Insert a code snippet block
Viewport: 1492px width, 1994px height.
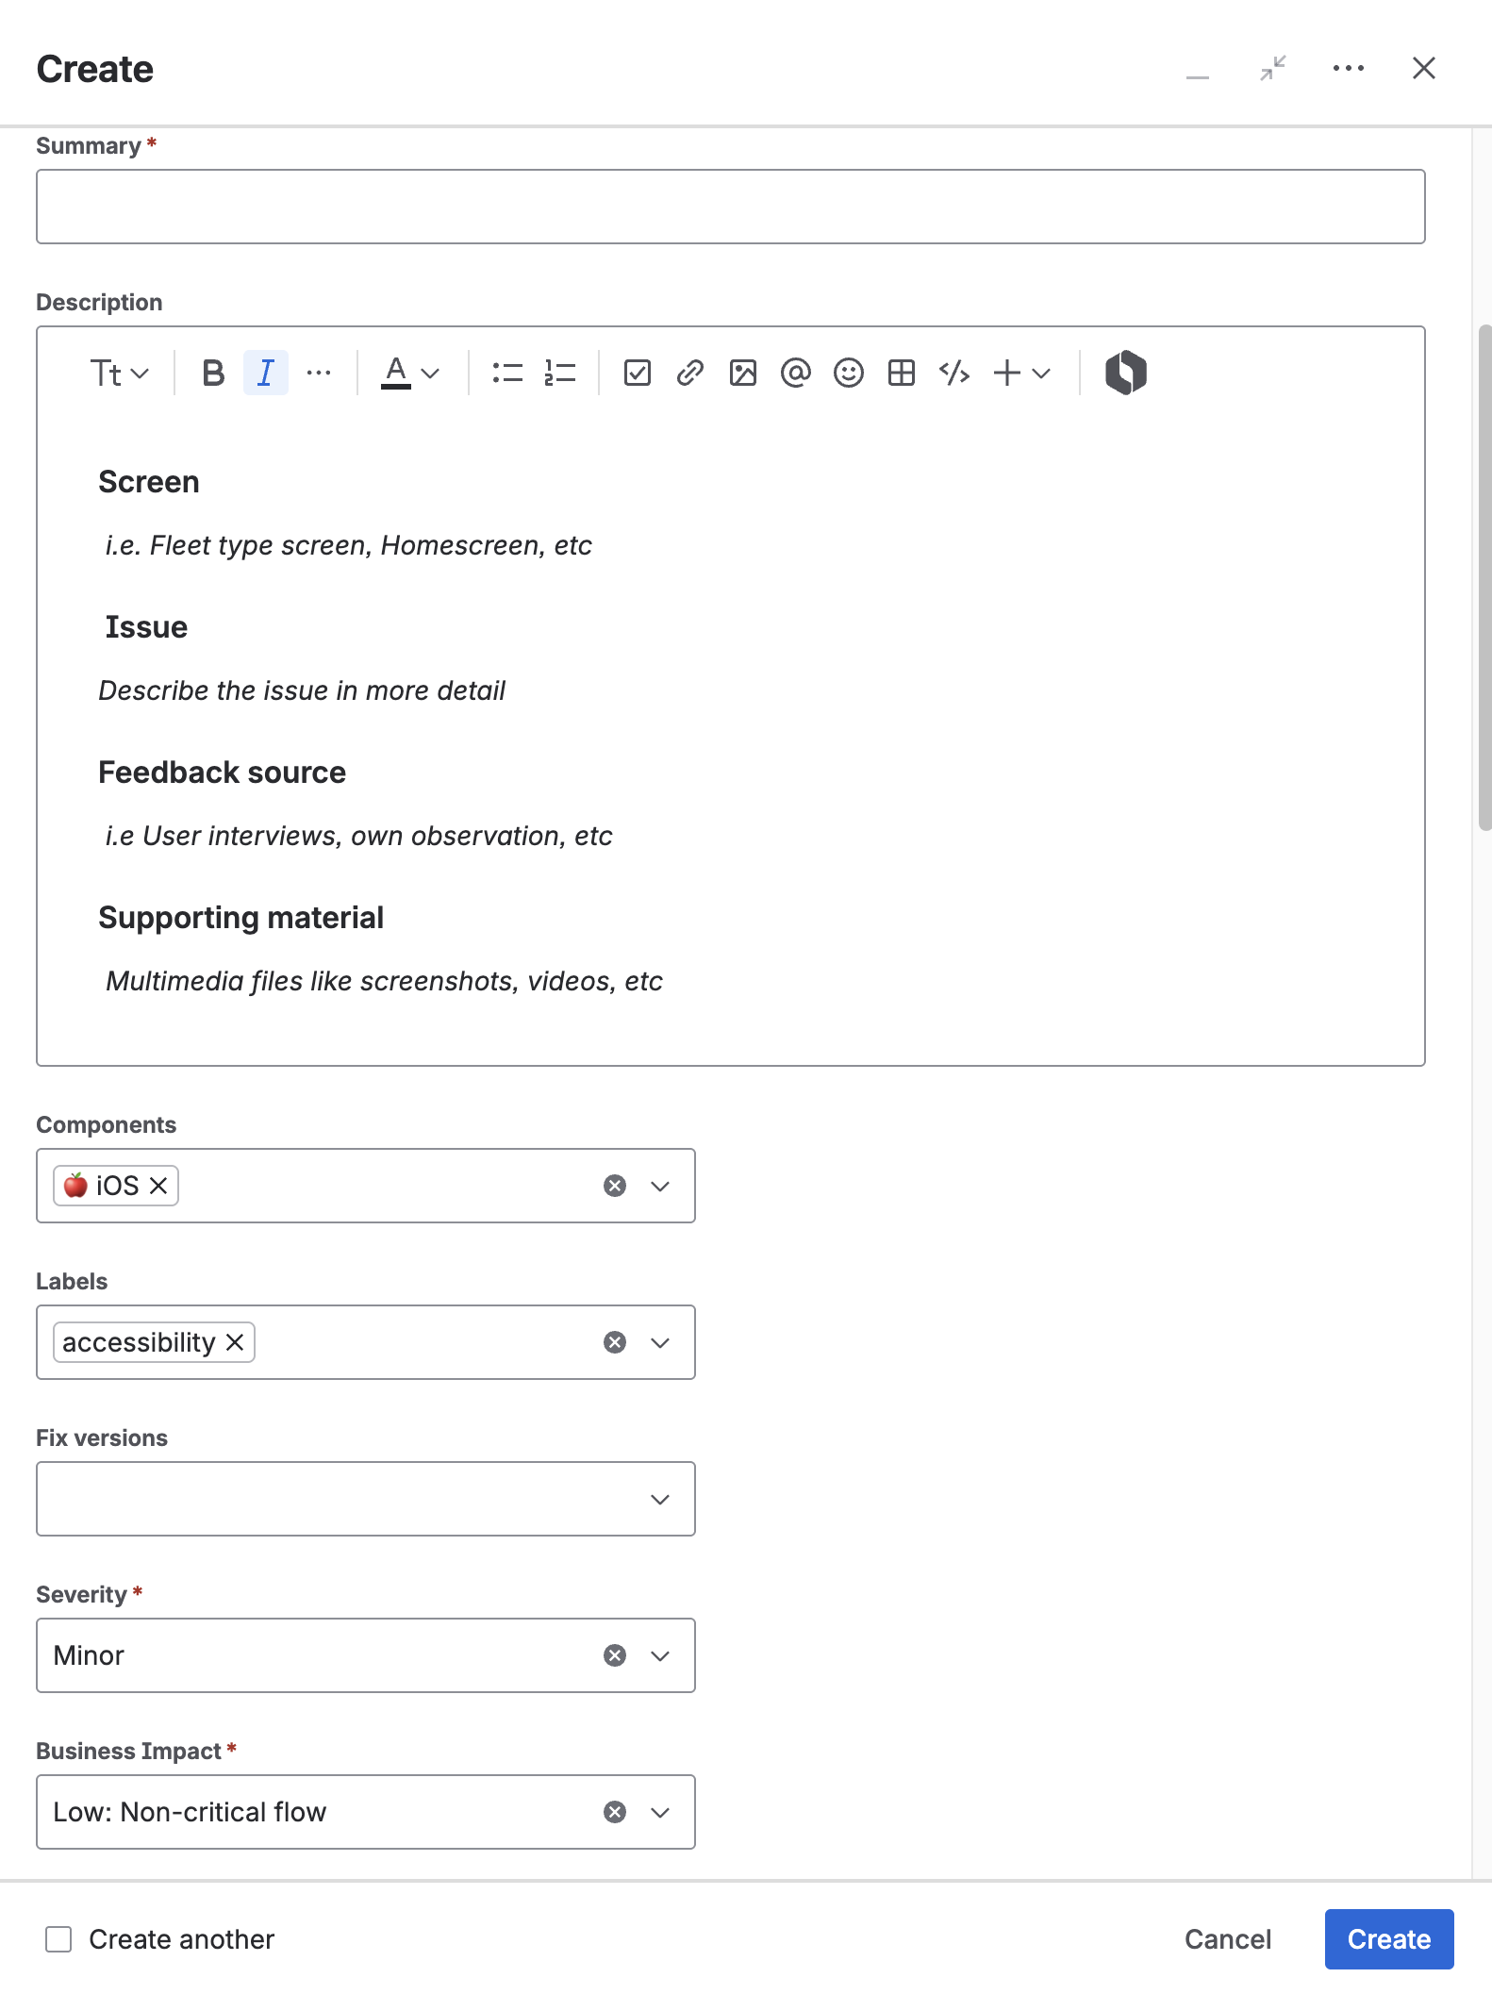(954, 374)
